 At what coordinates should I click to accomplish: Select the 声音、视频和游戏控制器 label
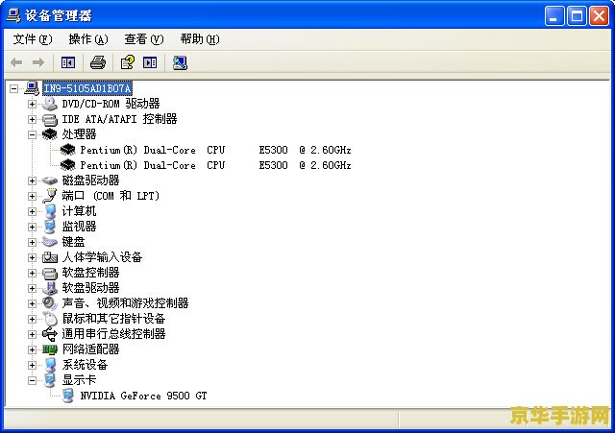(125, 303)
